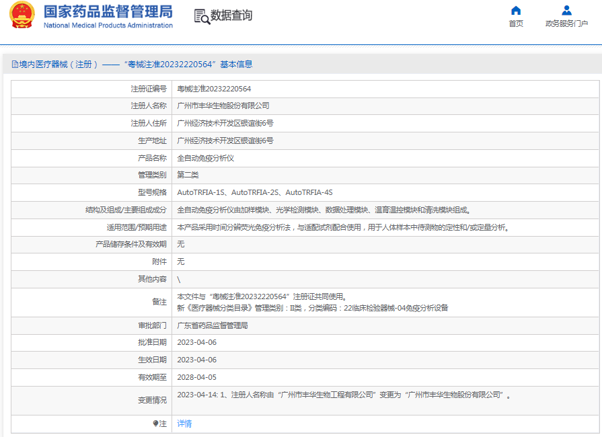
Task: Click the 首页 house icon
Action: point(516,10)
